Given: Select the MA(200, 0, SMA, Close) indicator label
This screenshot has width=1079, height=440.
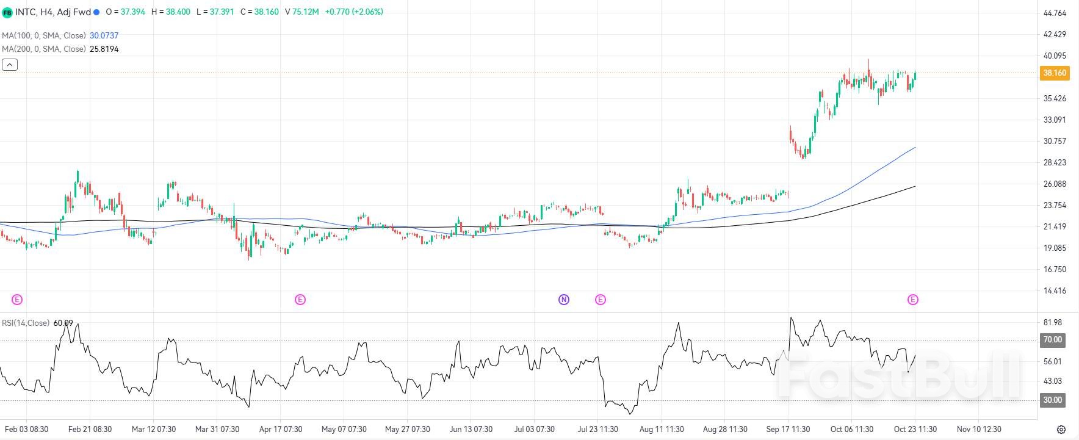Looking at the screenshot, I should (x=44, y=49).
